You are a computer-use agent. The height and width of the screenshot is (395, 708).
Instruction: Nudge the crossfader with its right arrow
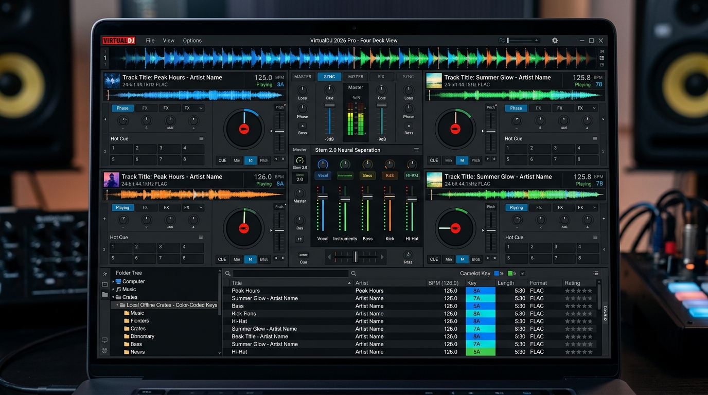coord(382,256)
